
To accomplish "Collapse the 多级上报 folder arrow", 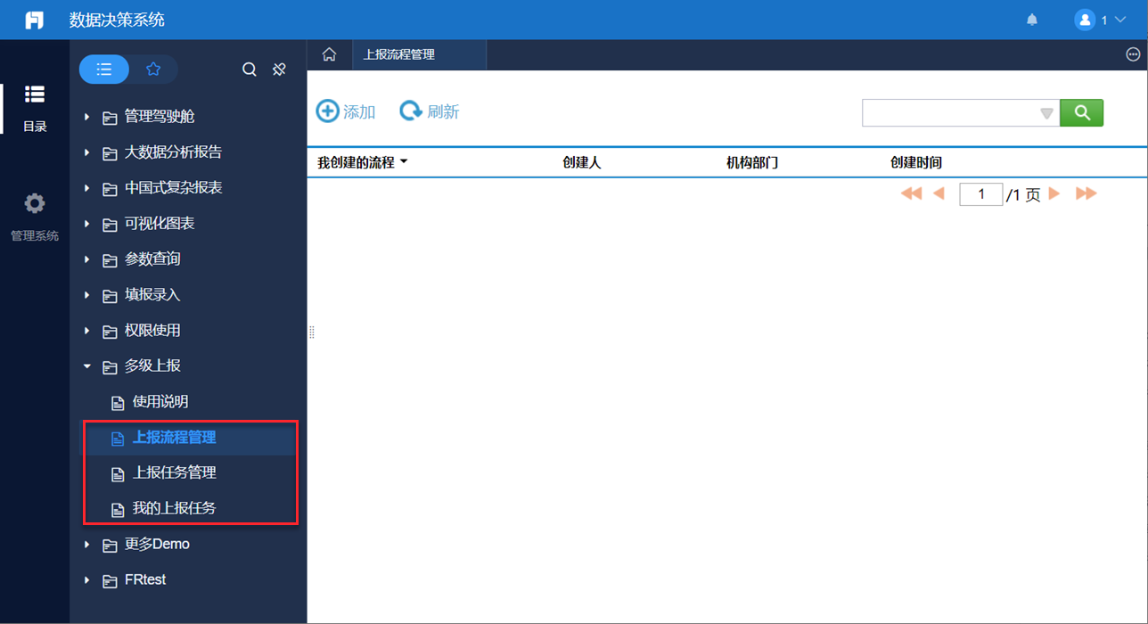I will 87,366.
